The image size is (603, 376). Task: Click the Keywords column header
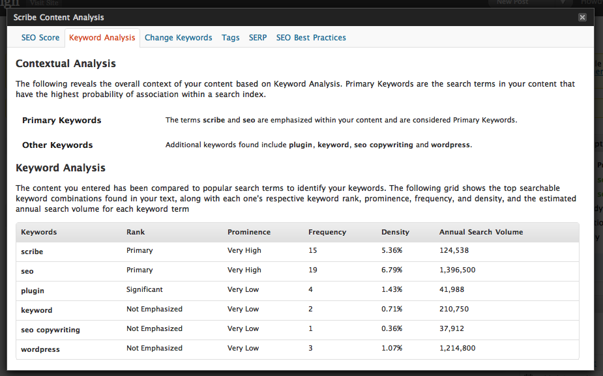tap(39, 232)
